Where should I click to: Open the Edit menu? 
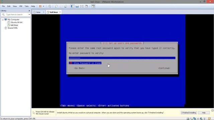pos(9,6)
